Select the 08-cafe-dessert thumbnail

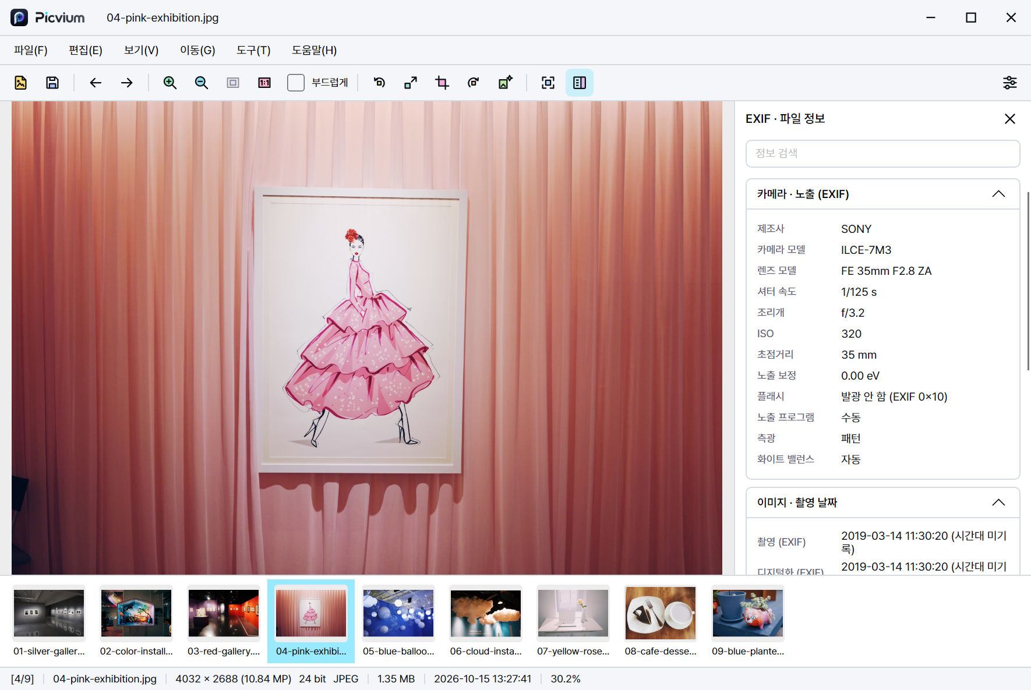661,621
